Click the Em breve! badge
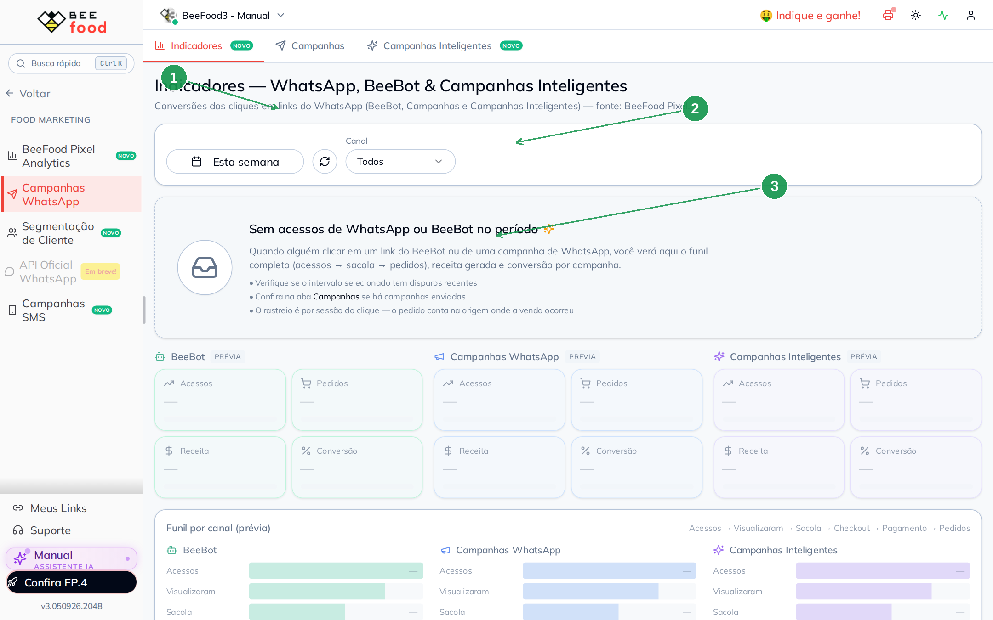 pos(100,271)
